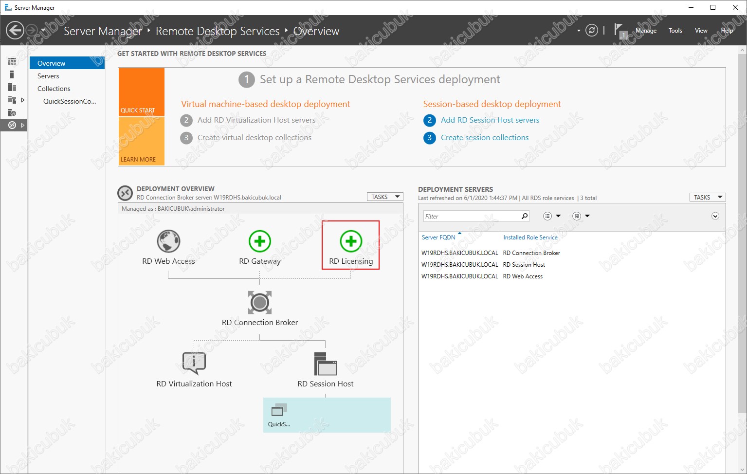Click Server Manager breadcrumb

103,31
